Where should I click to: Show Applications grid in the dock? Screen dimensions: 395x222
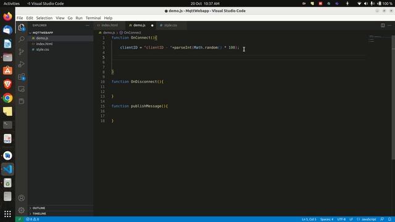point(7,214)
